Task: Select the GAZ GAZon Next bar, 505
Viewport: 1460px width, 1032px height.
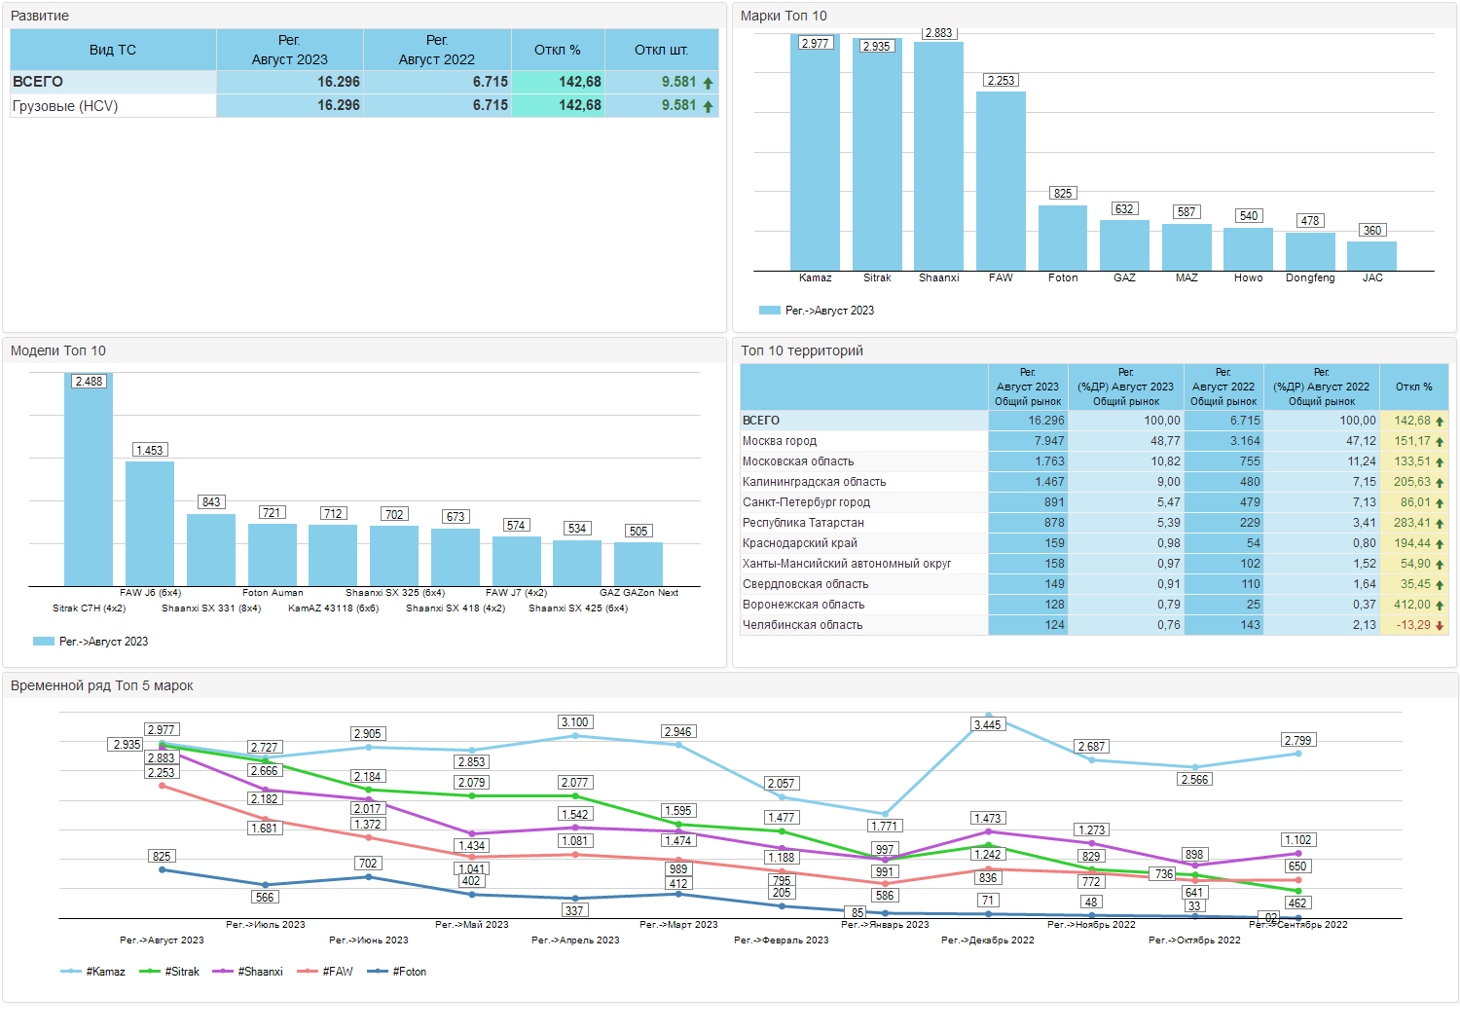Action: coord(639,564)
